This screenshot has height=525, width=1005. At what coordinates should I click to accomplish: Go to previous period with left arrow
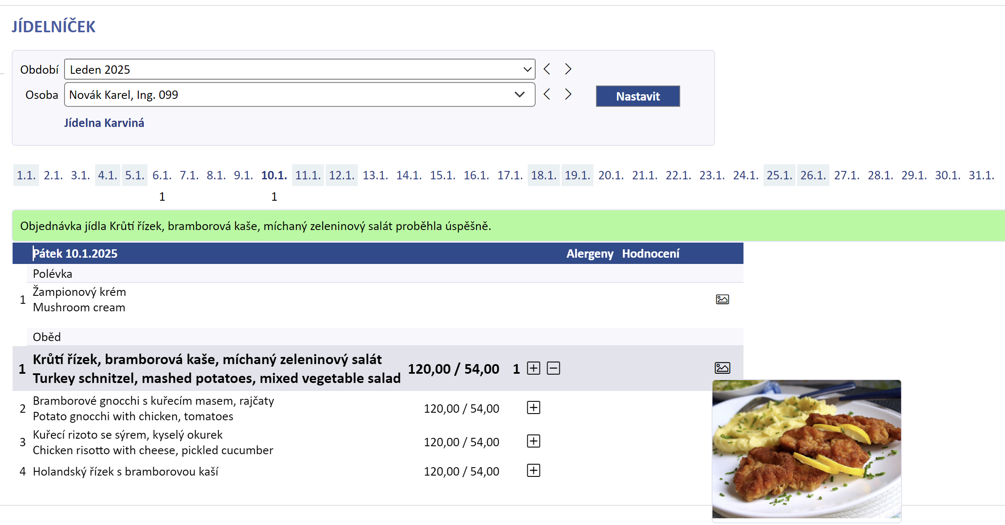tap(547, 69)
